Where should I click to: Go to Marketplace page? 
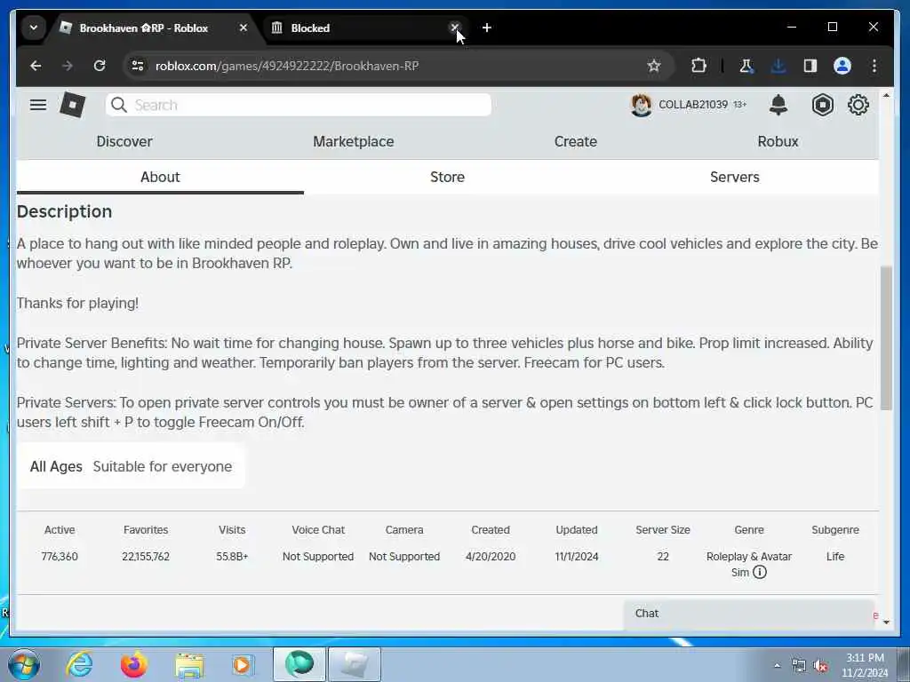tap(354, 141)
